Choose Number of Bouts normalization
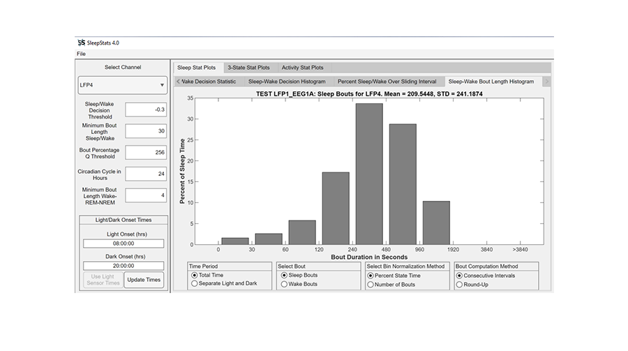The image size is (628, 351). pos(371,284)
